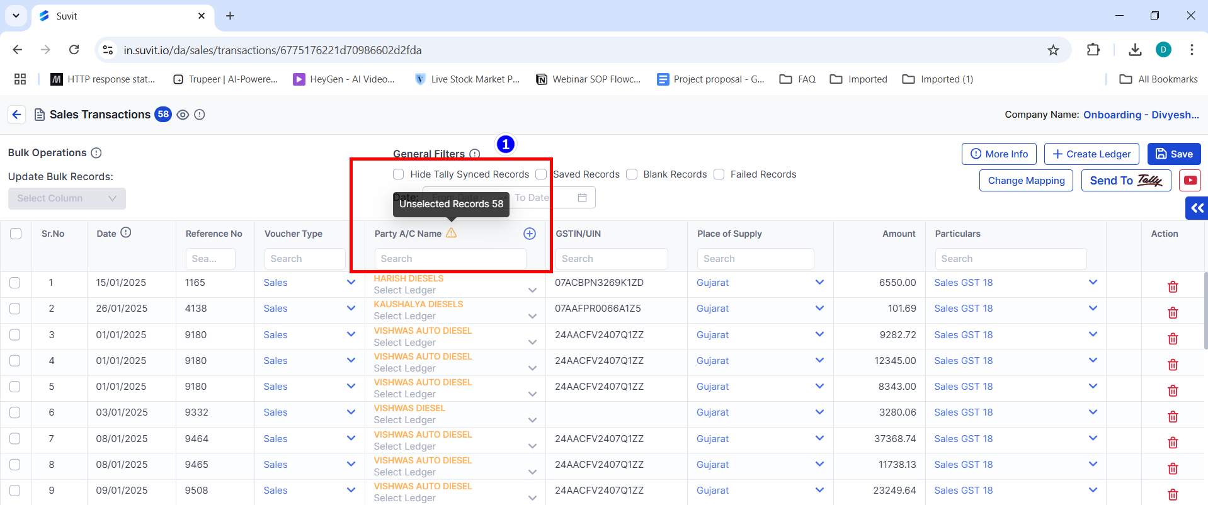Click the Party A/C Name warning triangle
The image size is (1208, 505).
click(451, 233)
